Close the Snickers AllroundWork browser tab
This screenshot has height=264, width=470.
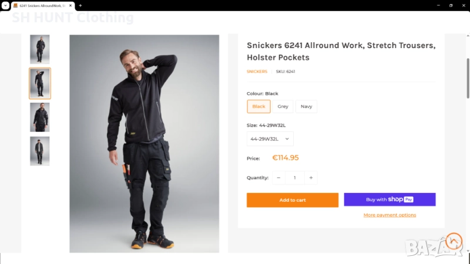pos(72,5)
